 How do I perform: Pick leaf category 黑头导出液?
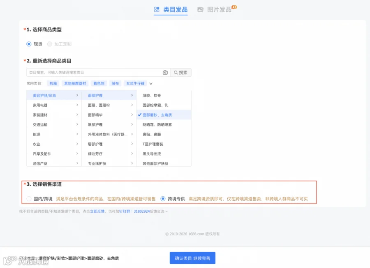click(x=164, y=153)
